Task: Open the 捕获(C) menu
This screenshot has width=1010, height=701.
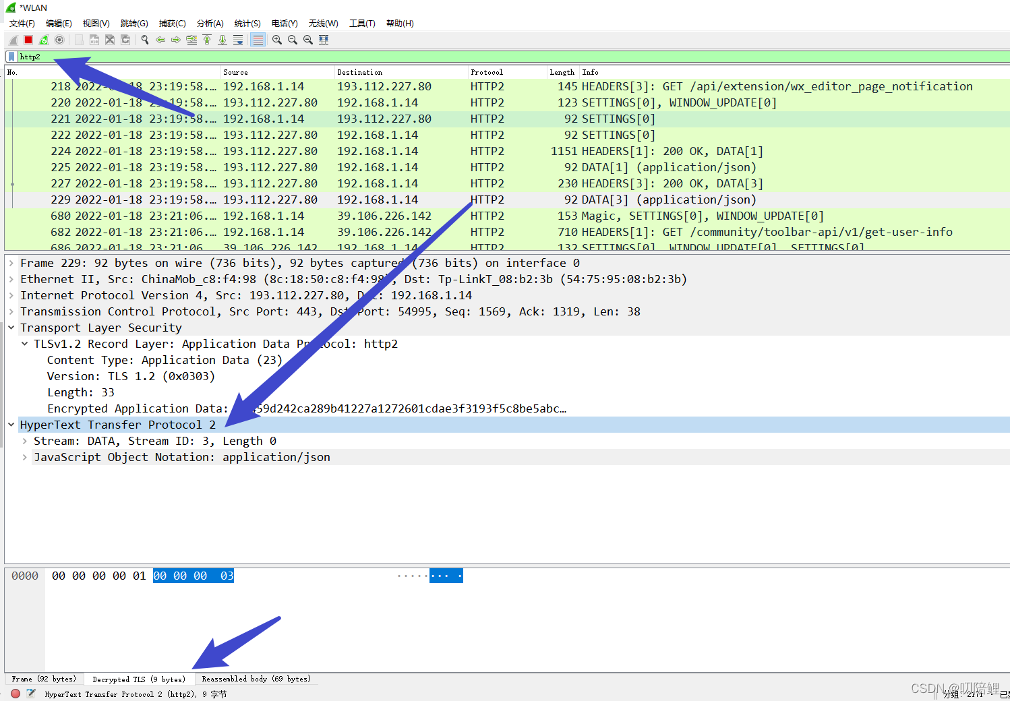Action: (x=173, y=24)
